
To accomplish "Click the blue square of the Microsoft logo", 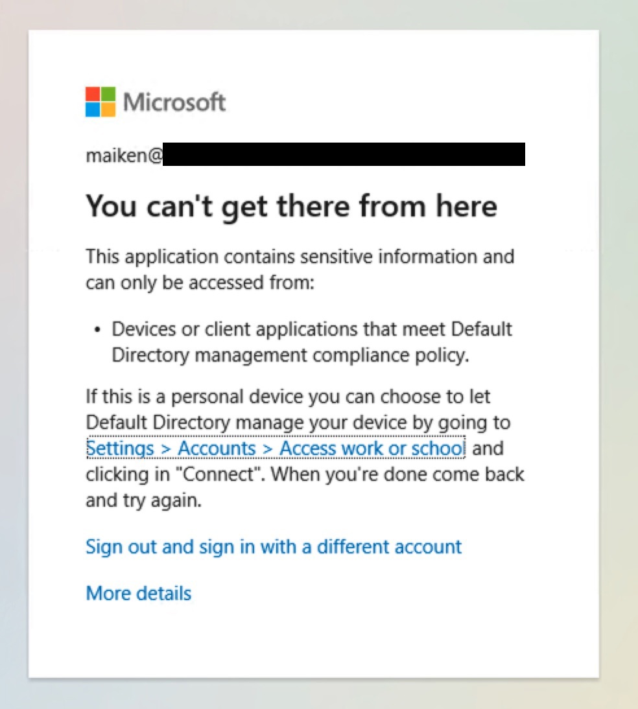I will click(x=93, y=110).
